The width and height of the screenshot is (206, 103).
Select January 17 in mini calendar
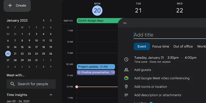pyautogui.click(x=36, y=47)
